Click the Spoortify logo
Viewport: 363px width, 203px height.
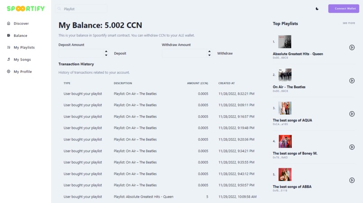pos(26,9)
